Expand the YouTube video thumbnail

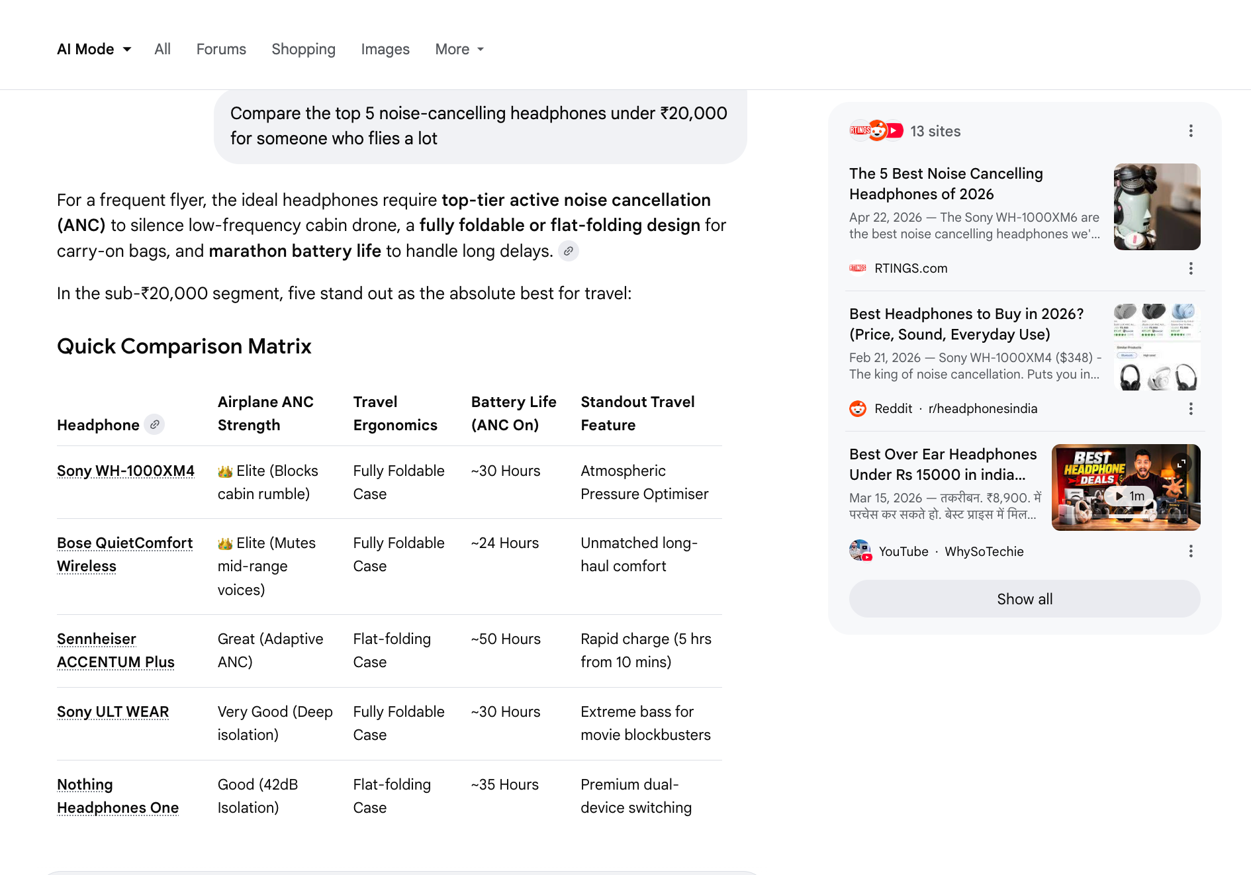(x=1181, y=463)
